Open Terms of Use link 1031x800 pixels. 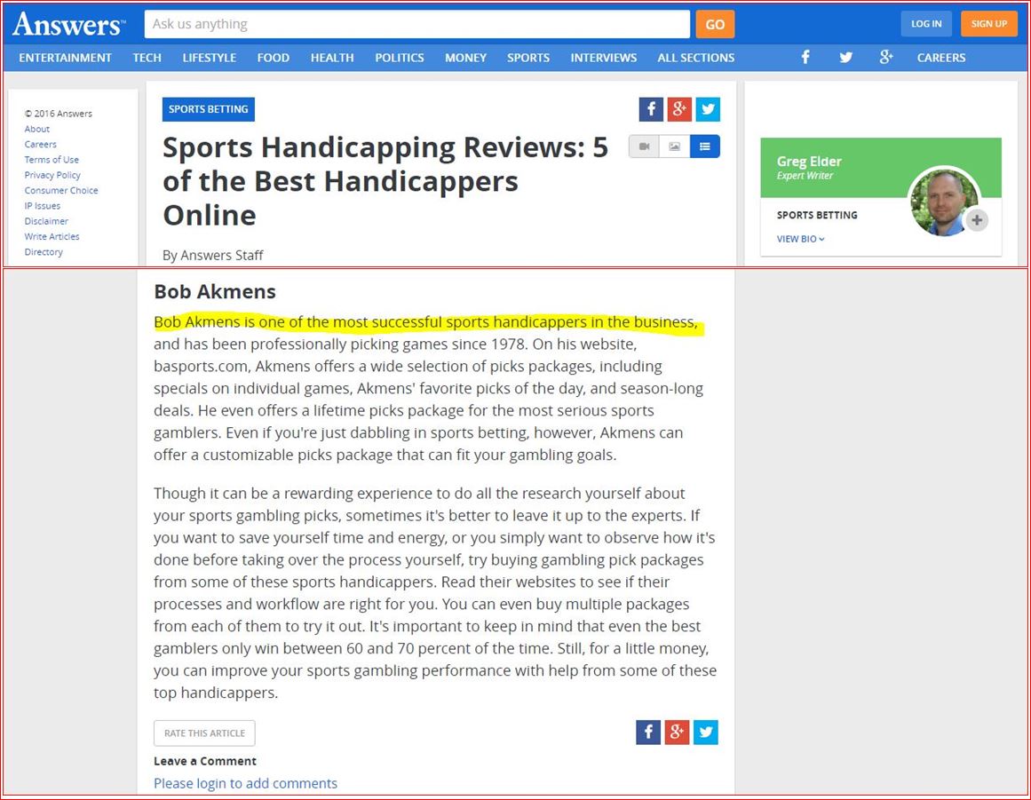[x=52, y=160]
